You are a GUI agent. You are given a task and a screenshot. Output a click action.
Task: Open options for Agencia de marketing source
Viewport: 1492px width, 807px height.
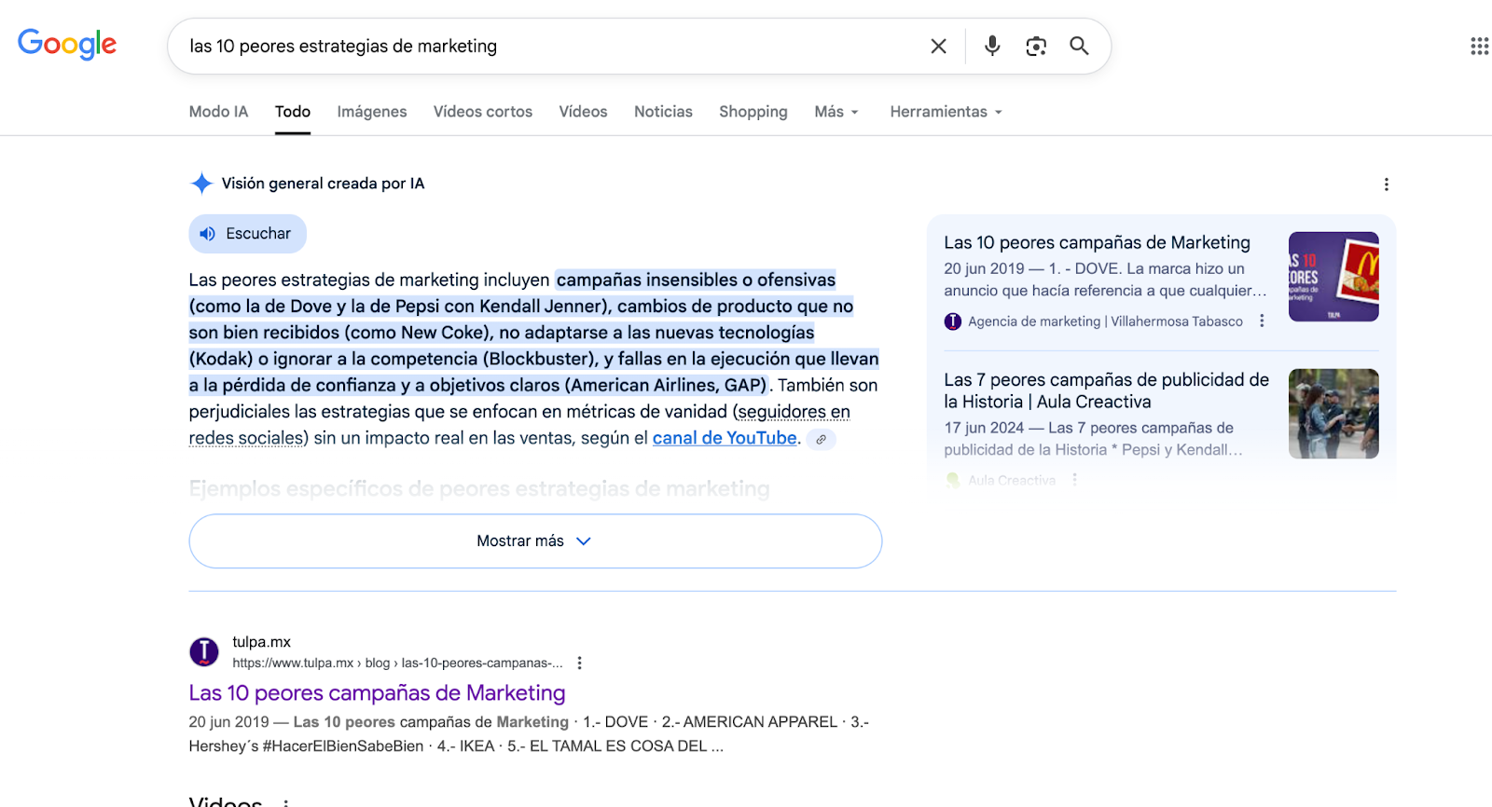click(1262, 321)
